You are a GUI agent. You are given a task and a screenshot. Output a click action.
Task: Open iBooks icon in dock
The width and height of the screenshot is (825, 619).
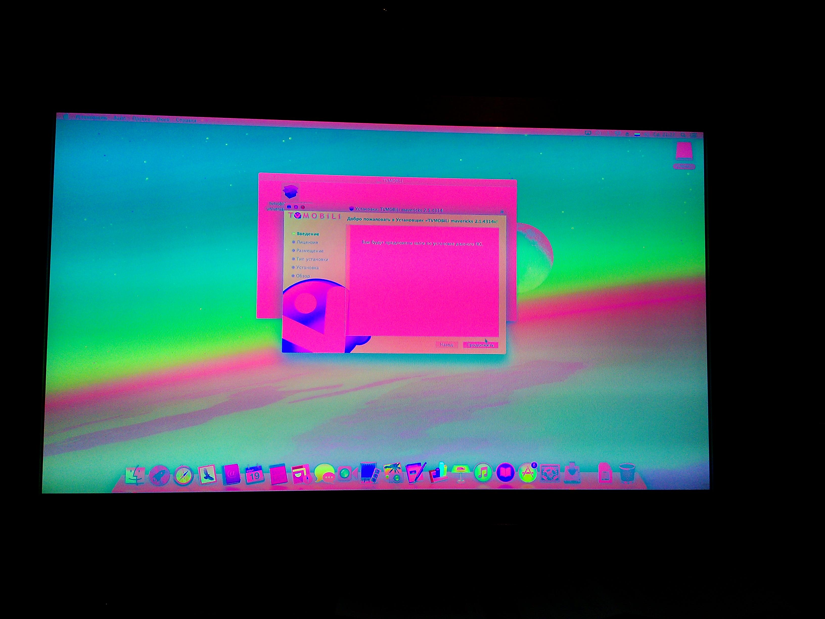[x=505, y=473]
